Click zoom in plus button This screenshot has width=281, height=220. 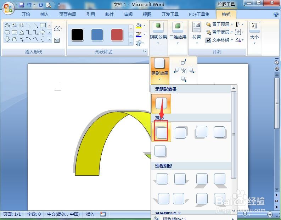tap(270, 214)
